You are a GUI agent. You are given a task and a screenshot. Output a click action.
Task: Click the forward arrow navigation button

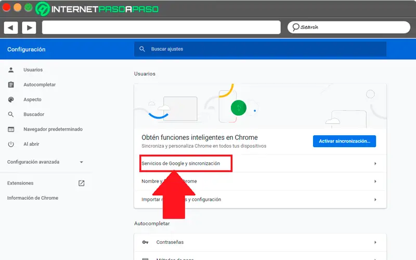pos(29,28)
